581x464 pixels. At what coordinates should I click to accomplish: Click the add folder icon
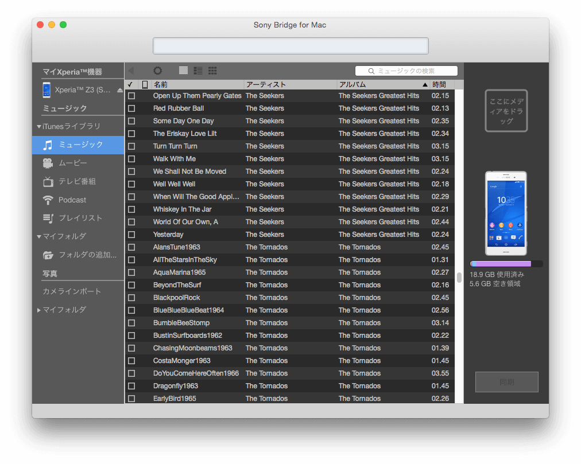click(48, 255)
